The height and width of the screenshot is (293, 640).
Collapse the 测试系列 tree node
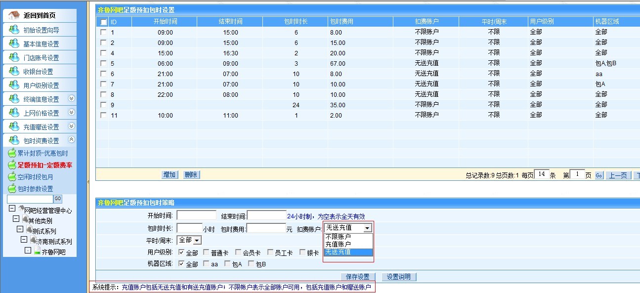click(20, 229)
